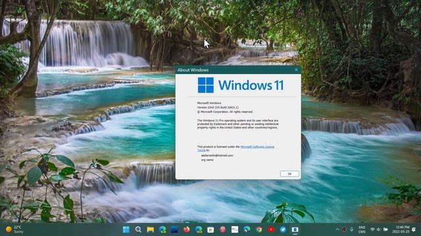This screenshot has height=236, width=421.
Task: Open Wi-Fi network status in the tray
Action: click(372, 229)
